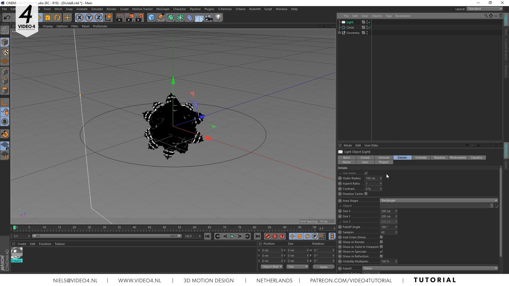Expand the Geometry object tree
Screen dimensions: 509x286
click(339, 33)
